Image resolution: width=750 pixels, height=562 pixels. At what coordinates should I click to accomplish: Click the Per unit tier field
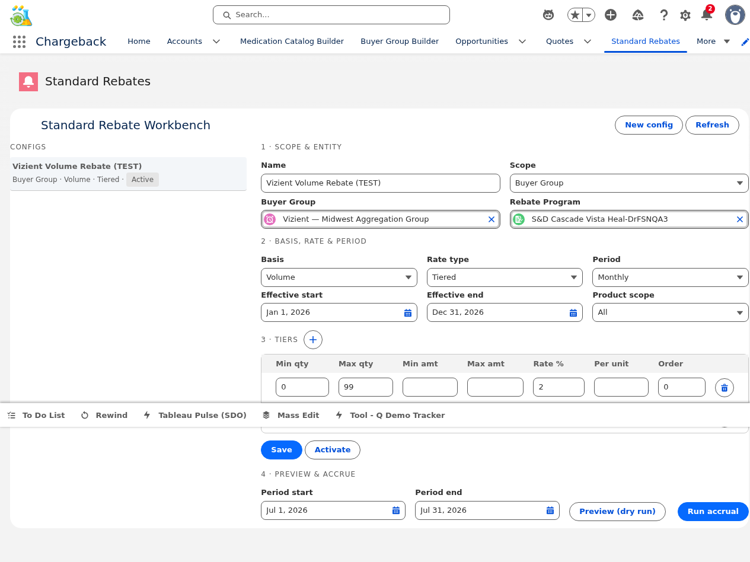(x=621, y=387)
